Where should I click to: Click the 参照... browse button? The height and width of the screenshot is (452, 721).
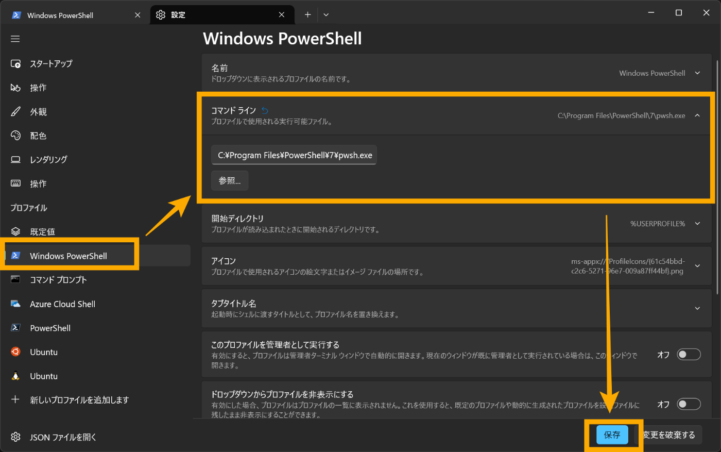click(230, 180)
